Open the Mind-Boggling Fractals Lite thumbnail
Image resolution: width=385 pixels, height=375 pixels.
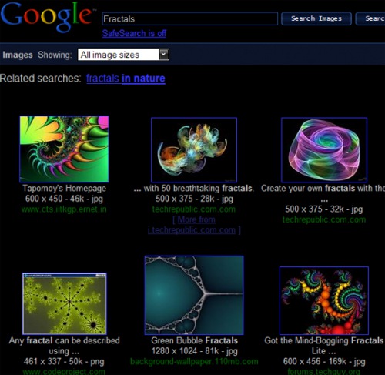click(324, 300)
